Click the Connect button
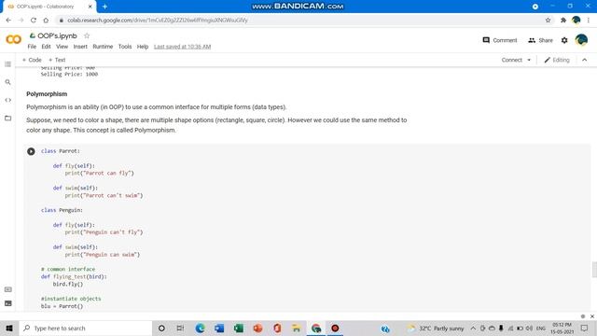The height and width of the screenshot is (336, 597). tap(512, 60)
